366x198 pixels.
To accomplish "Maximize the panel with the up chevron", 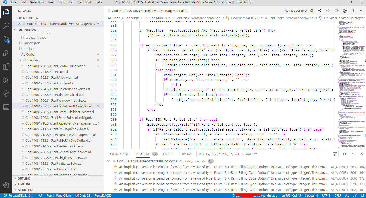I will click(x=353, y=154).
